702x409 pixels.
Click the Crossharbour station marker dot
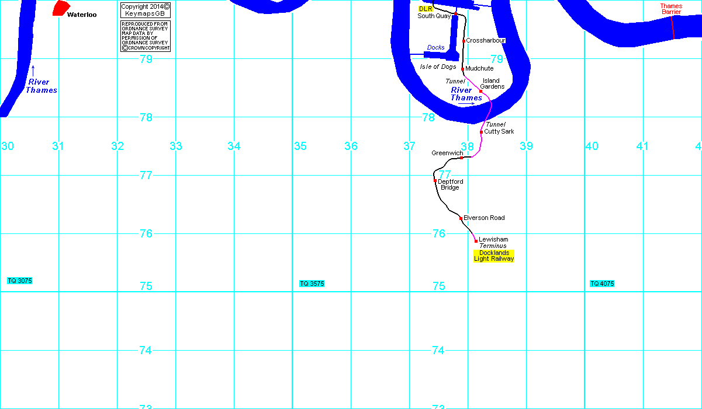coord(464,41)
